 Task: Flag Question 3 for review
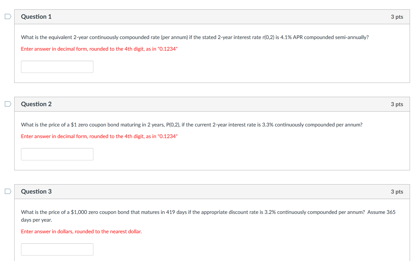click(7, 191)
